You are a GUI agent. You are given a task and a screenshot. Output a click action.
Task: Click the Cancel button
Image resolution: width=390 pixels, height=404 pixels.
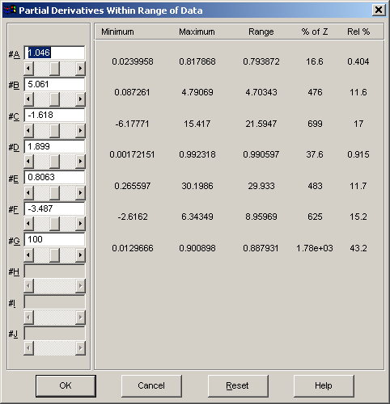(151, 385)
